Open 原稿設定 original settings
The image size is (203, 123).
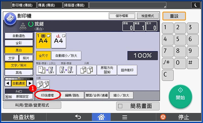(19, 96)
